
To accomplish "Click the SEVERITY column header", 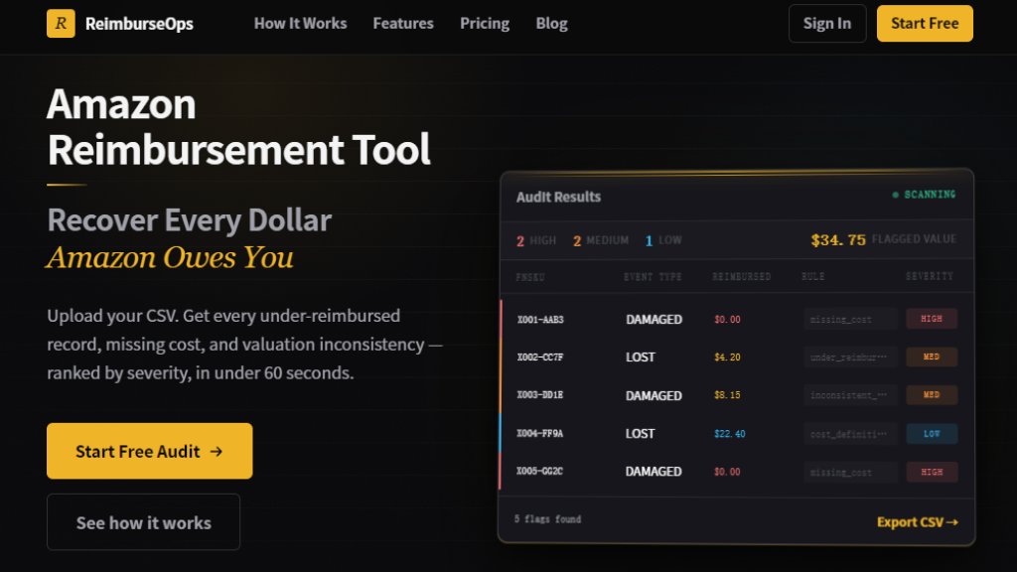I will 930,276.
